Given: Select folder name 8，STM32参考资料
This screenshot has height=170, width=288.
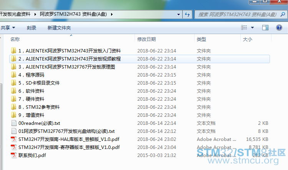Looking at the screenshot, I should 39,107.
